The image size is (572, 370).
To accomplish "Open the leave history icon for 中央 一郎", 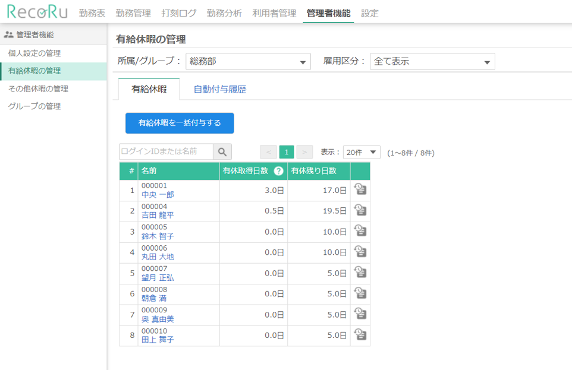I will [x=360, y=188].
